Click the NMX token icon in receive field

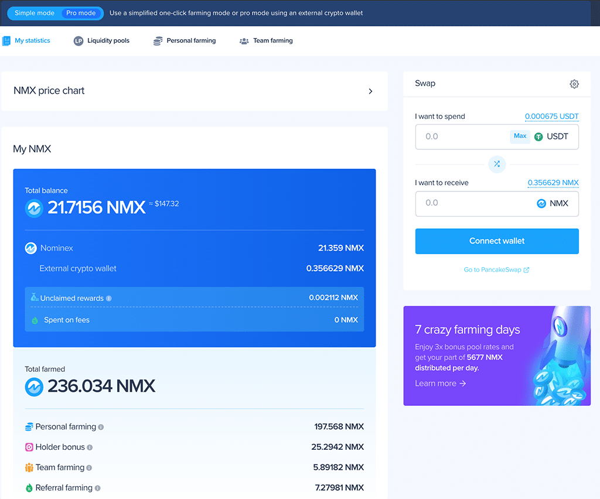(x=541, y=203)
